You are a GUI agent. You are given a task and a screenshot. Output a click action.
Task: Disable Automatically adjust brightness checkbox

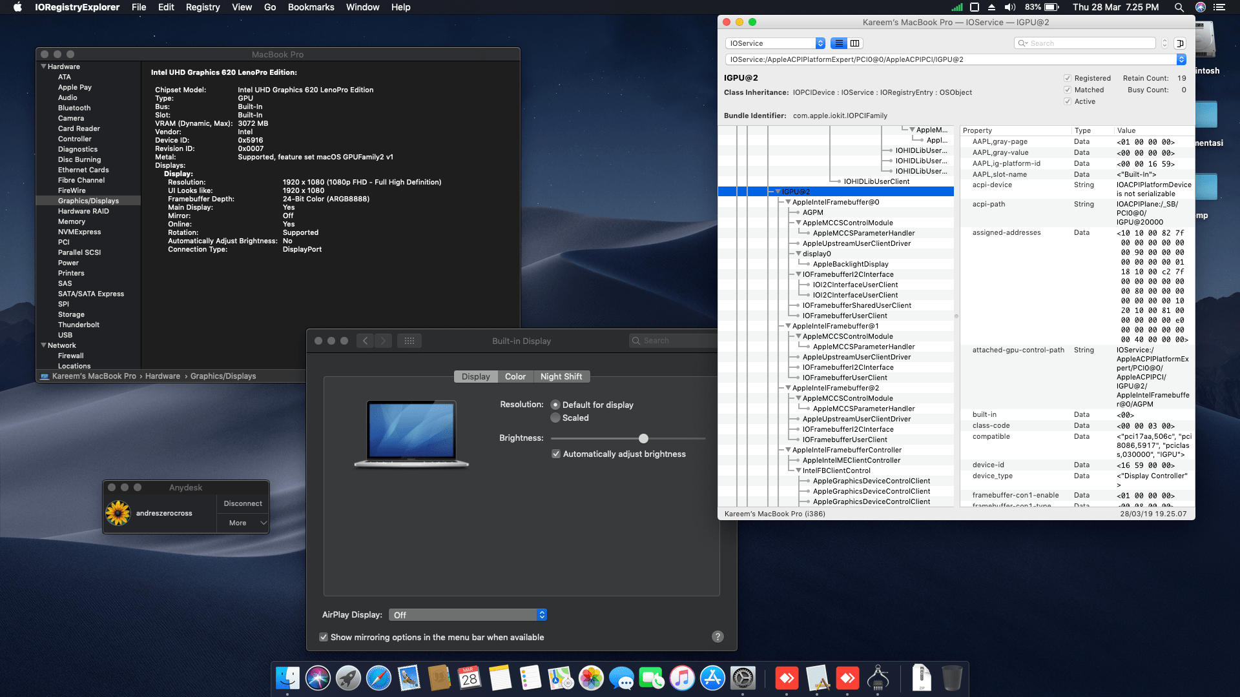click(x=555, y=454)
